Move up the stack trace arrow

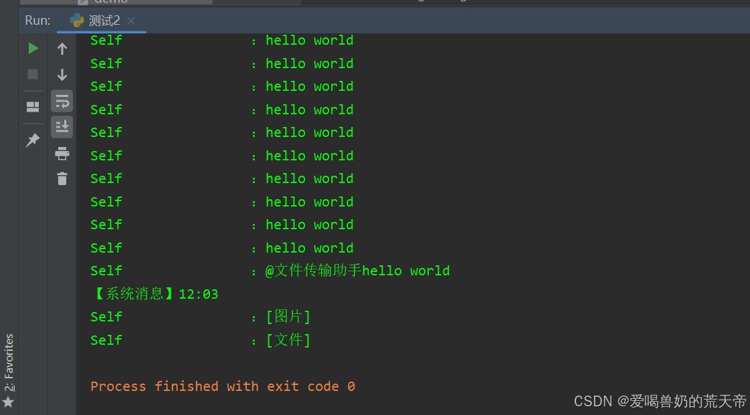pos(62,49)
